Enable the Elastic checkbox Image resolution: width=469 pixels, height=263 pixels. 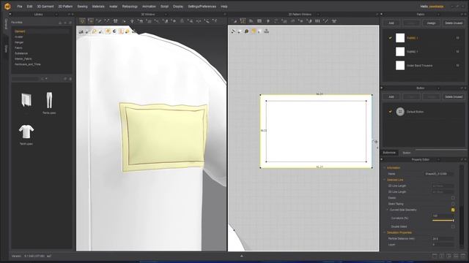[453, 198]
